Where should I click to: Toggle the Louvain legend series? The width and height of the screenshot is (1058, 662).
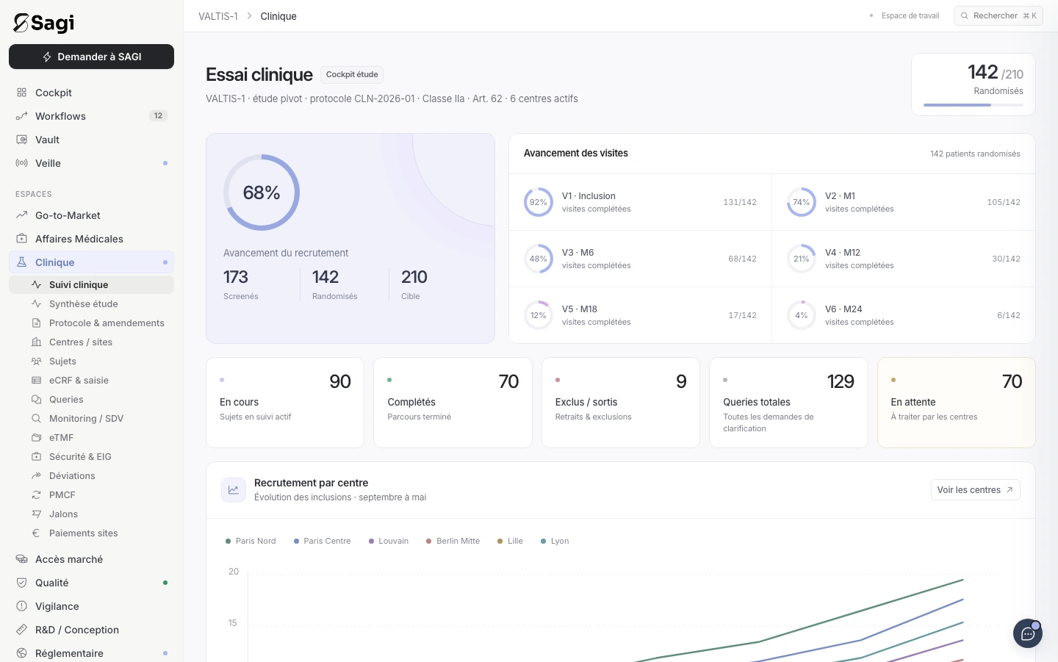389,541
